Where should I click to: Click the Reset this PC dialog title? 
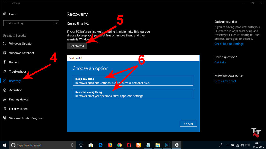point(75,58)
